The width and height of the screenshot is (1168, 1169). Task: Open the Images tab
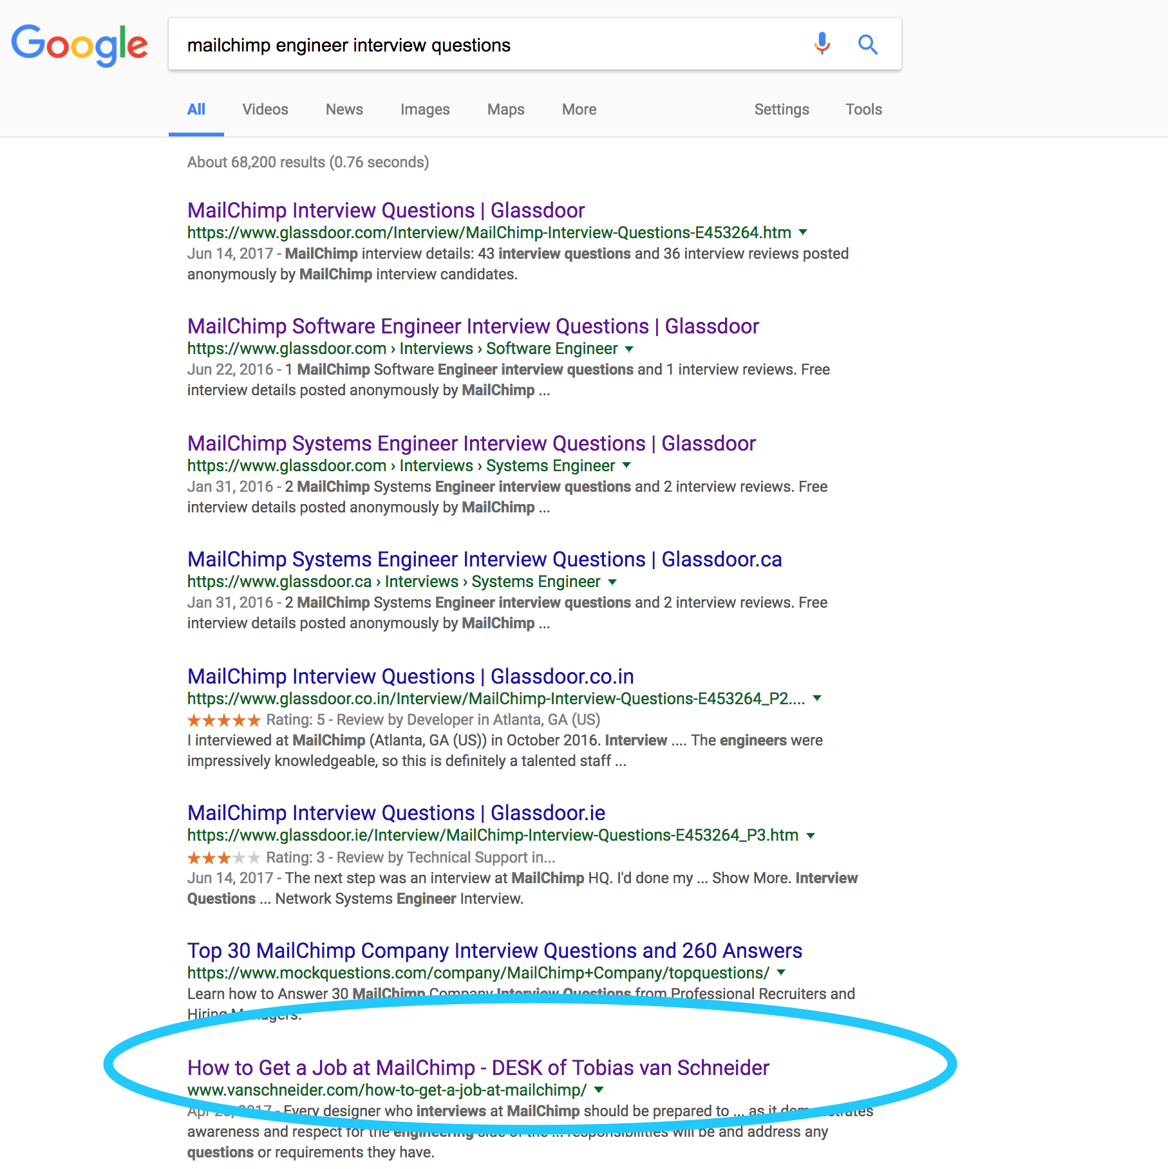coord(425,109)
